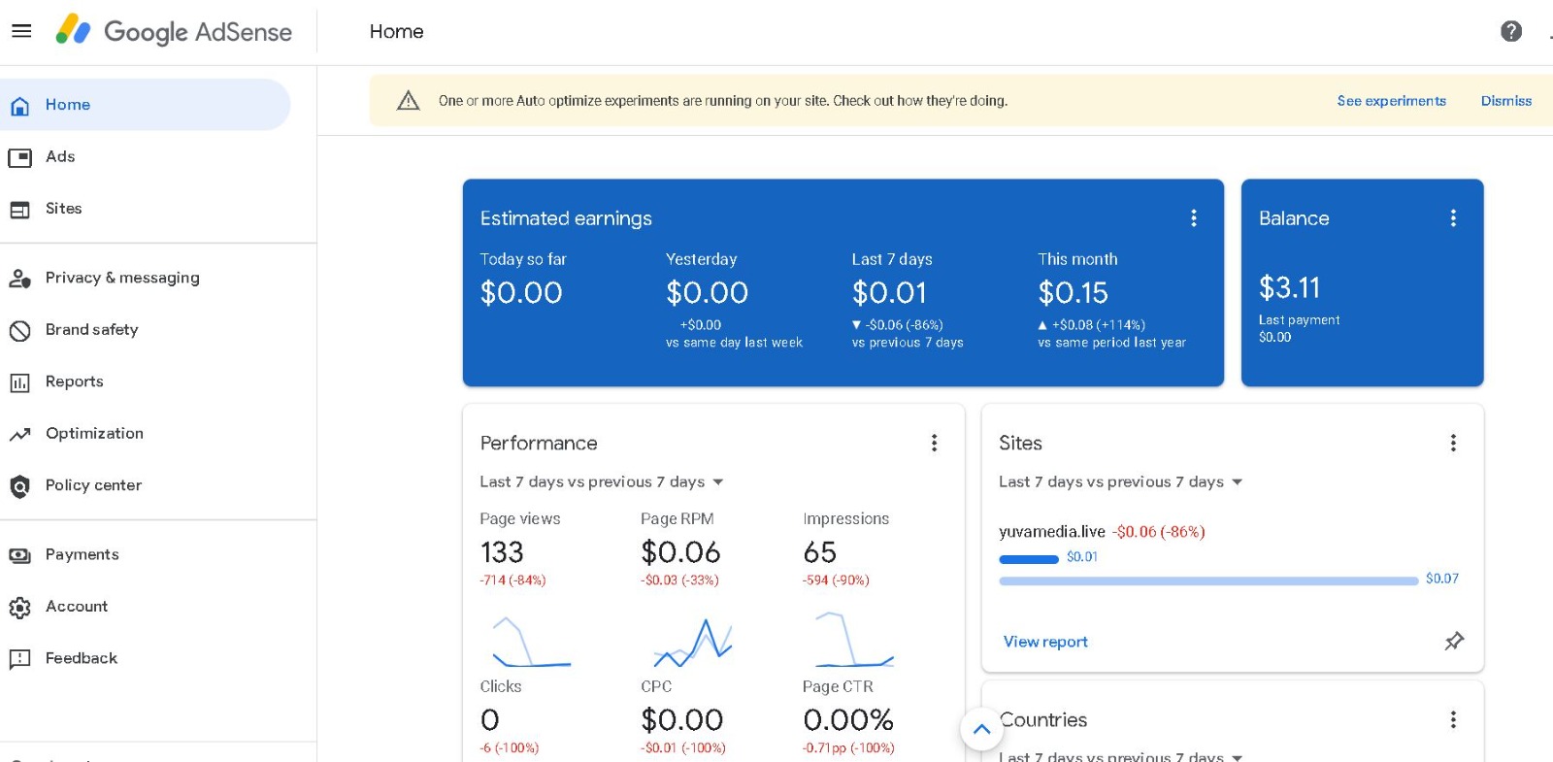Click Today so far $0.00 value
The image size is (1553, 762).
pos(521,293)
